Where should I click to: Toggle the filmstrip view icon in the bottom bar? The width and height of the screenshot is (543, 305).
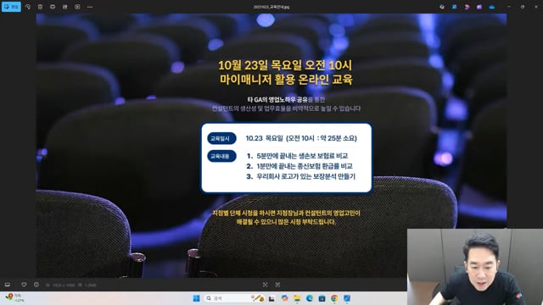(8, 285)
